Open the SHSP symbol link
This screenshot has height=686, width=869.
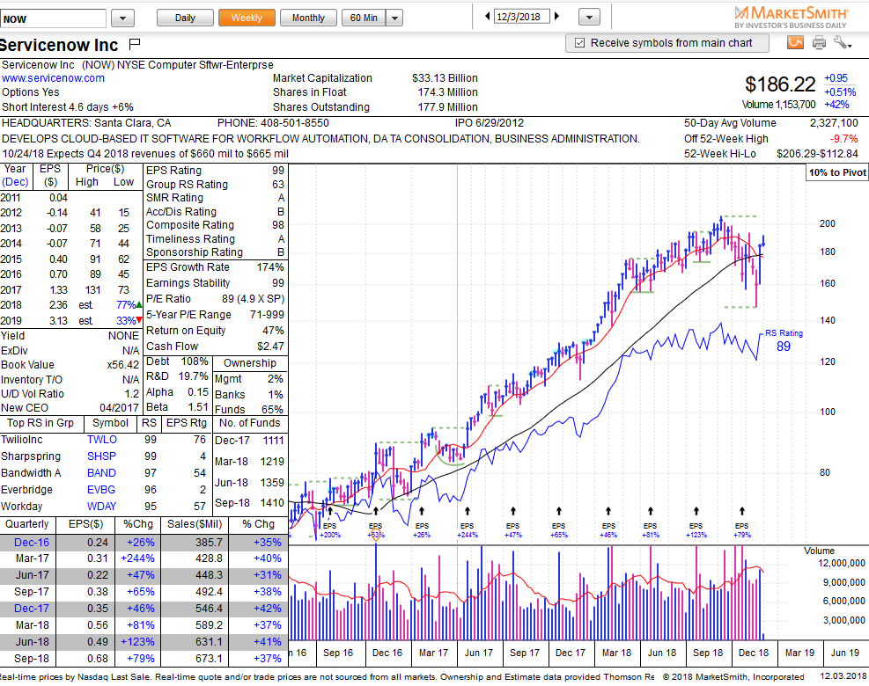(101, 456)
